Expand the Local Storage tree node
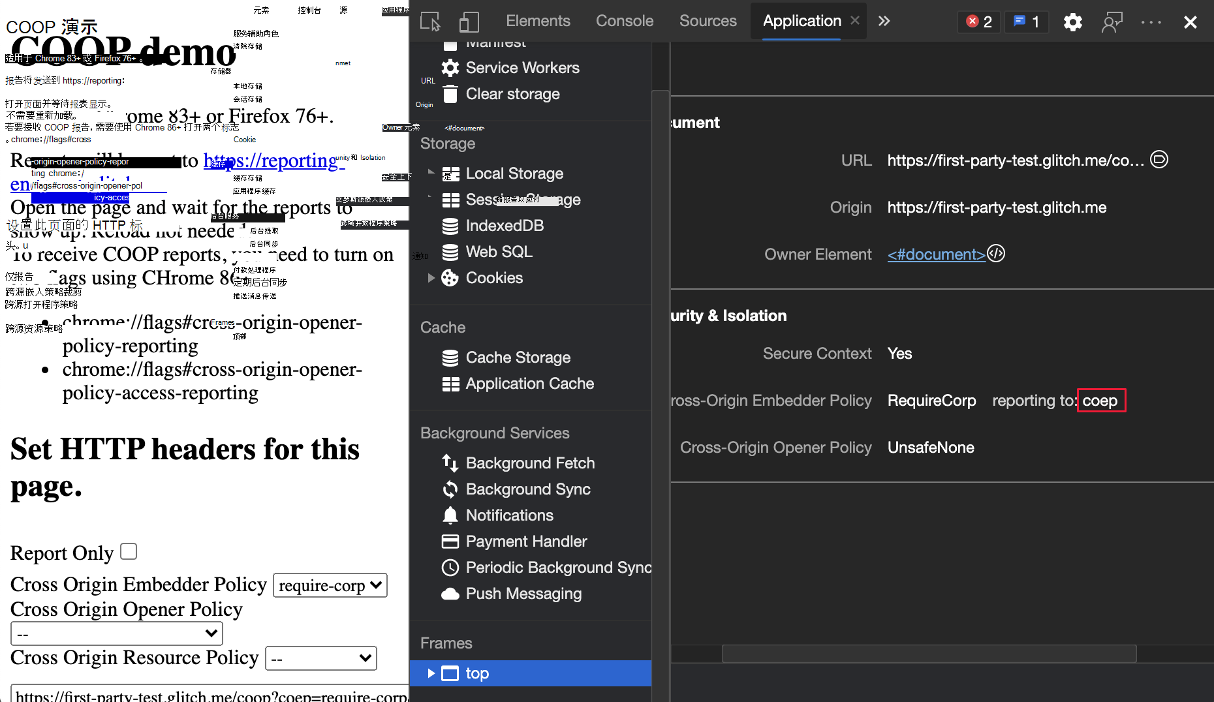 click(431, 172)
